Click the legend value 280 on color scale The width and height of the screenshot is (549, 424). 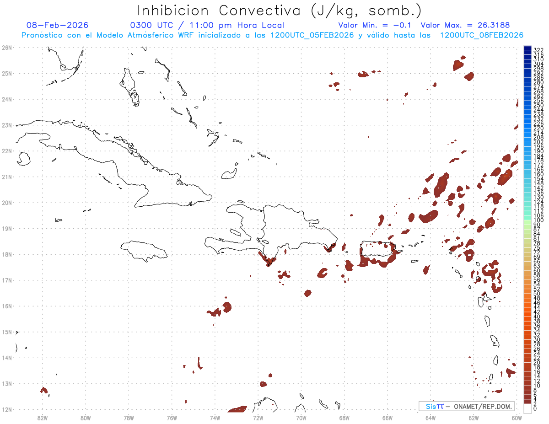coord(538,82)
